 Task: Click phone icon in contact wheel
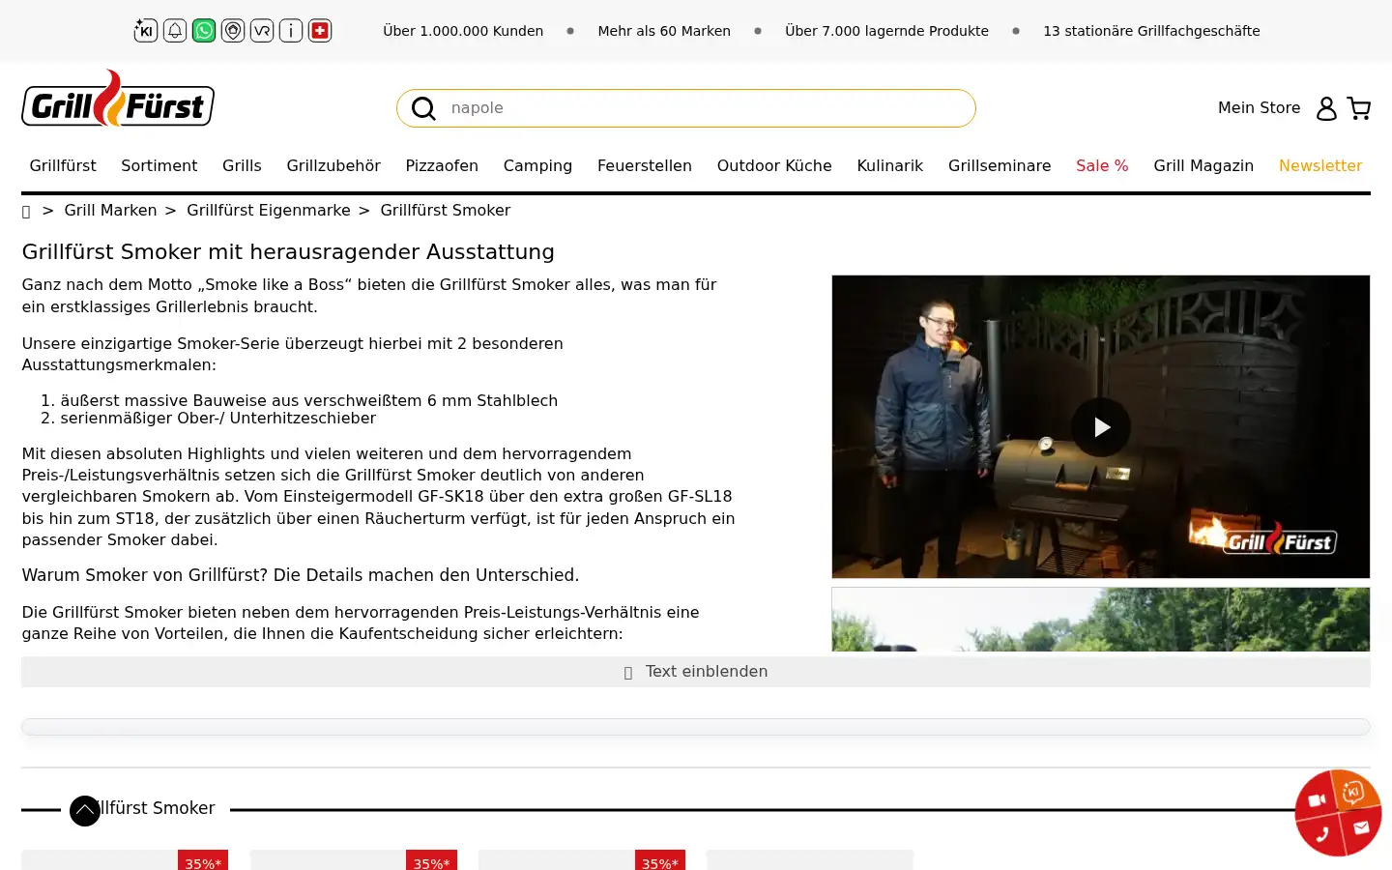tap(1321, 834)
